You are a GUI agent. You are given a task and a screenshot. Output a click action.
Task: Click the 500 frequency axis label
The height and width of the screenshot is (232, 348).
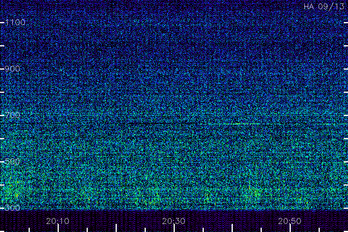click(12, 161)
